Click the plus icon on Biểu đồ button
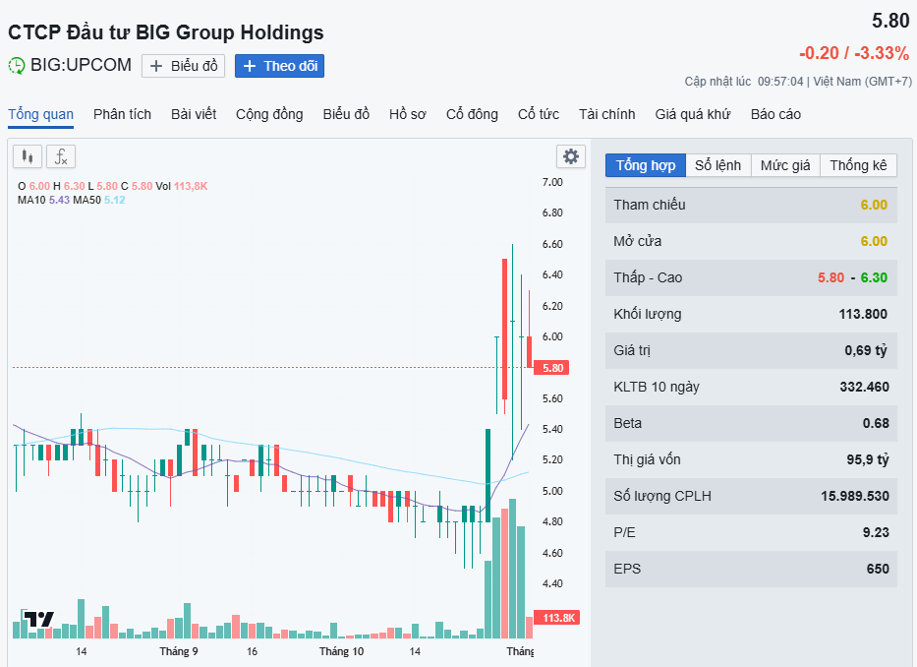This screenshot has width=917, height=667. [x=156, y=66]
